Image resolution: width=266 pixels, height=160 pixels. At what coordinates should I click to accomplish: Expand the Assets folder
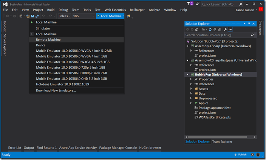click(191, 89)
